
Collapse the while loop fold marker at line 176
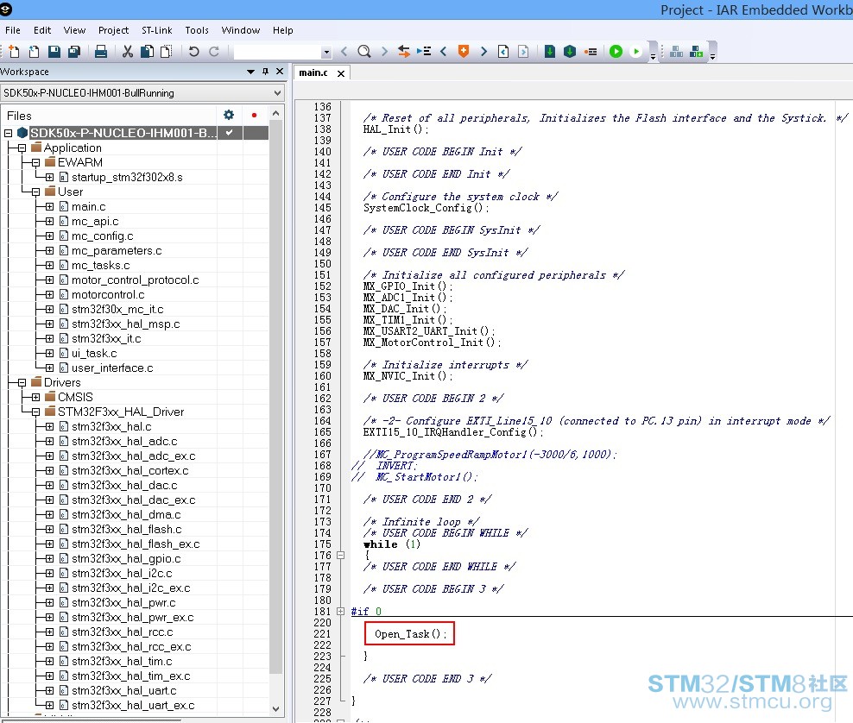[340, 556]
